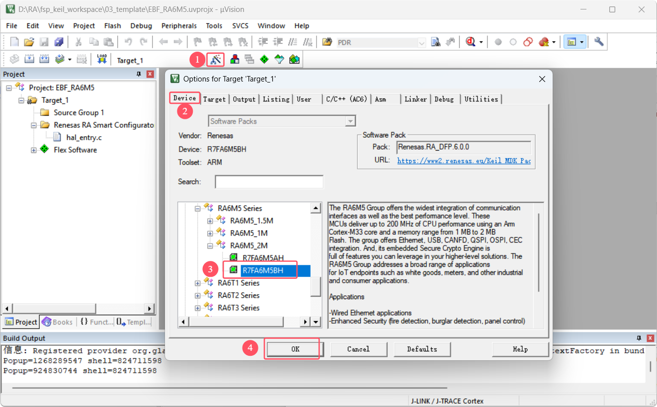The image size is (657, 407).
Task: Close the Project panel
Action: pyautogui.click(x=150, y=74)
